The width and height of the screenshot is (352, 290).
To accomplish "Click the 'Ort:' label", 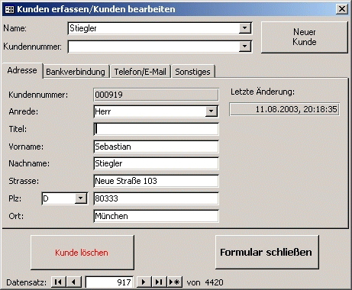I will point(16,216).
